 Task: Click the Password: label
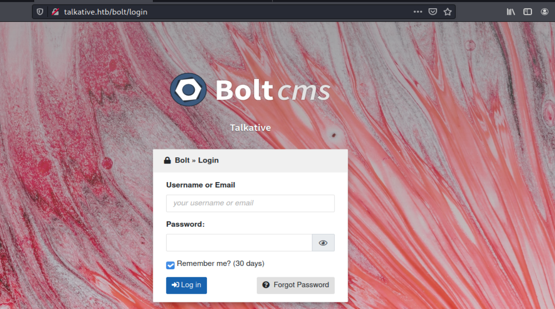pyautogui.click(x=185, y=224)
